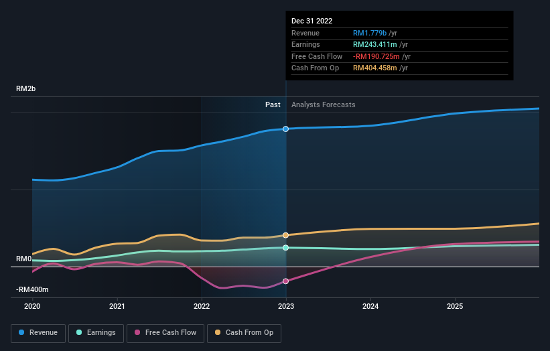Click the Cash From Op marker at 2023
The image size is (550, 351).
tap(285, 235)
